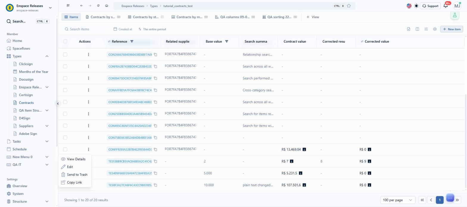Switch to the Items tab
The height and width of the screenshot is (207, 467).
[x=71, y=17]
